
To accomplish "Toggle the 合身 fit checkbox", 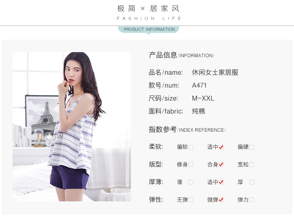I will pyautogui.click(x=221, y=165).
